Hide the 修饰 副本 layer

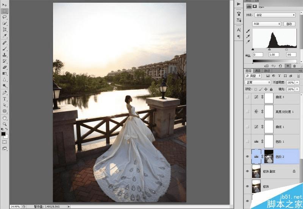(247, 172)
